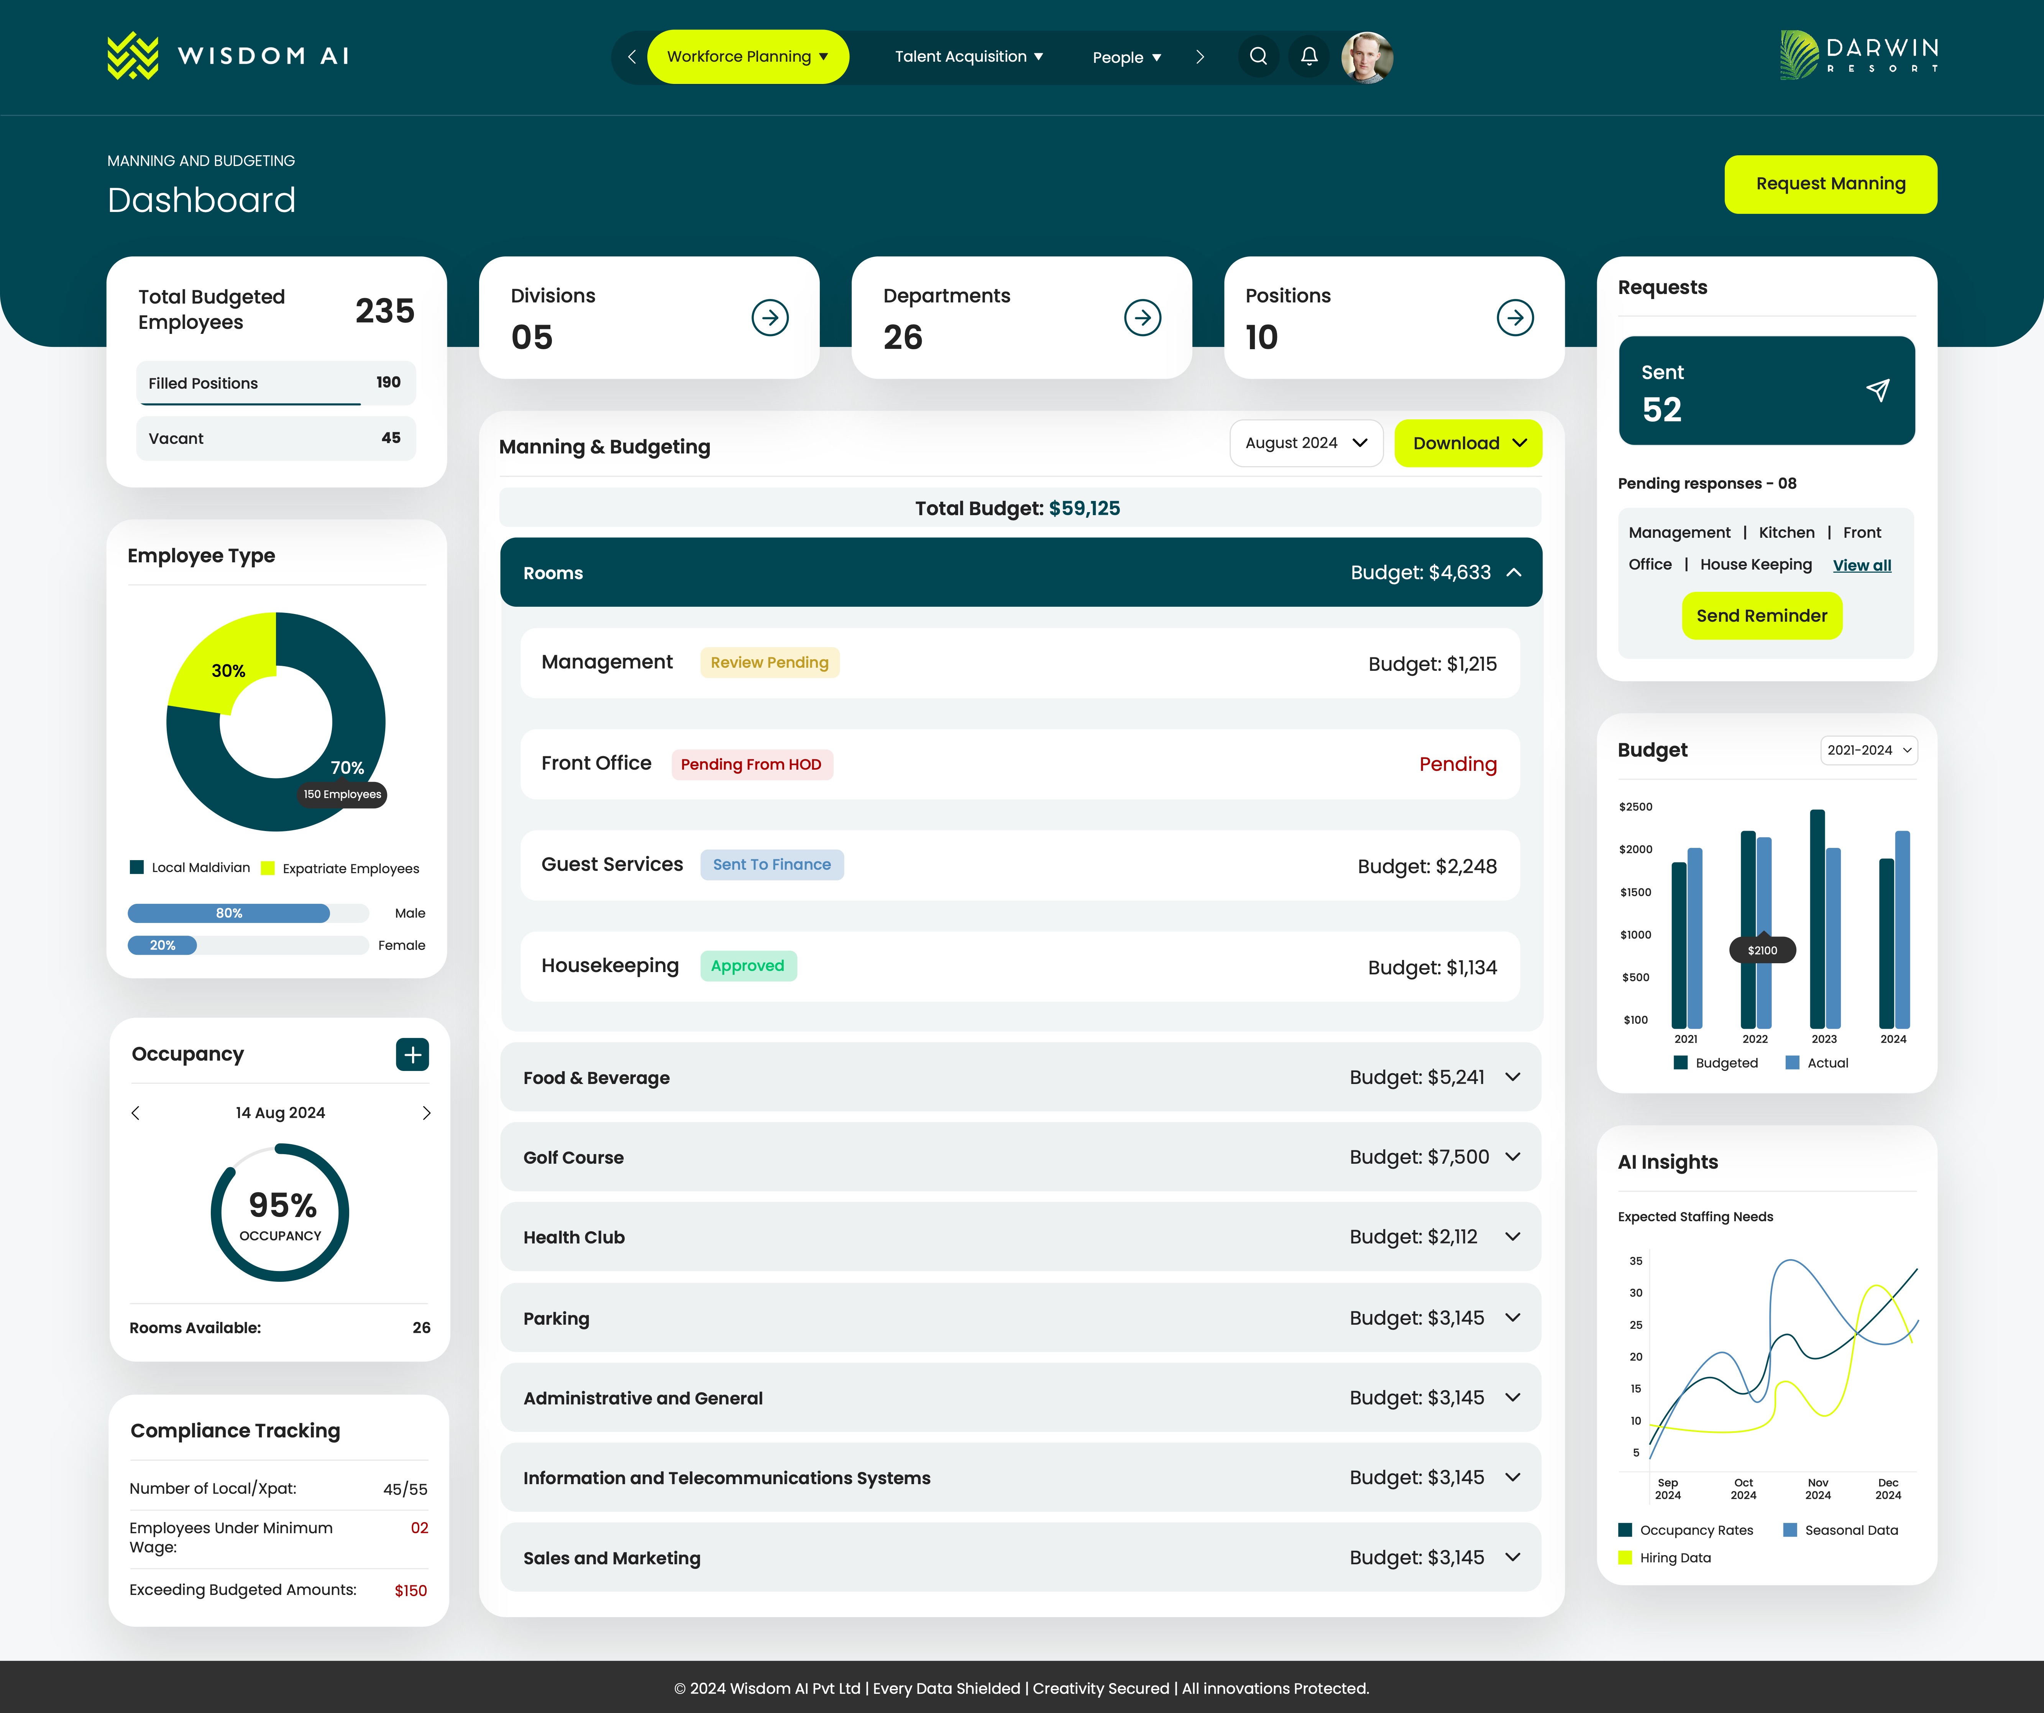Screen dimensions: 2044x1713
Task: Open the August 2024 month dropdown
Action: coord(1305,443)
